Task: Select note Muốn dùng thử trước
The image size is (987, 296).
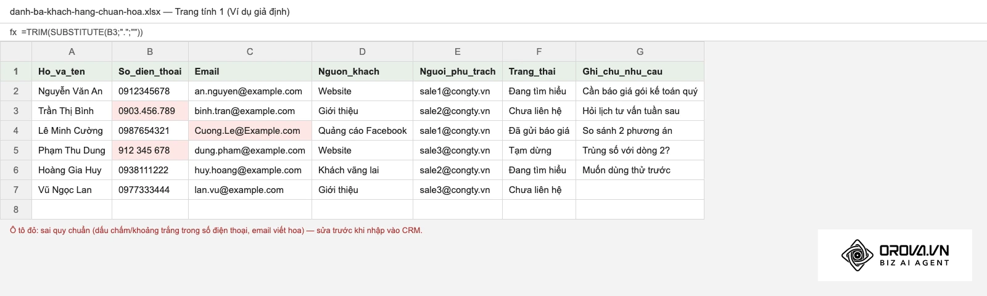Action: (x=640, y=170)
